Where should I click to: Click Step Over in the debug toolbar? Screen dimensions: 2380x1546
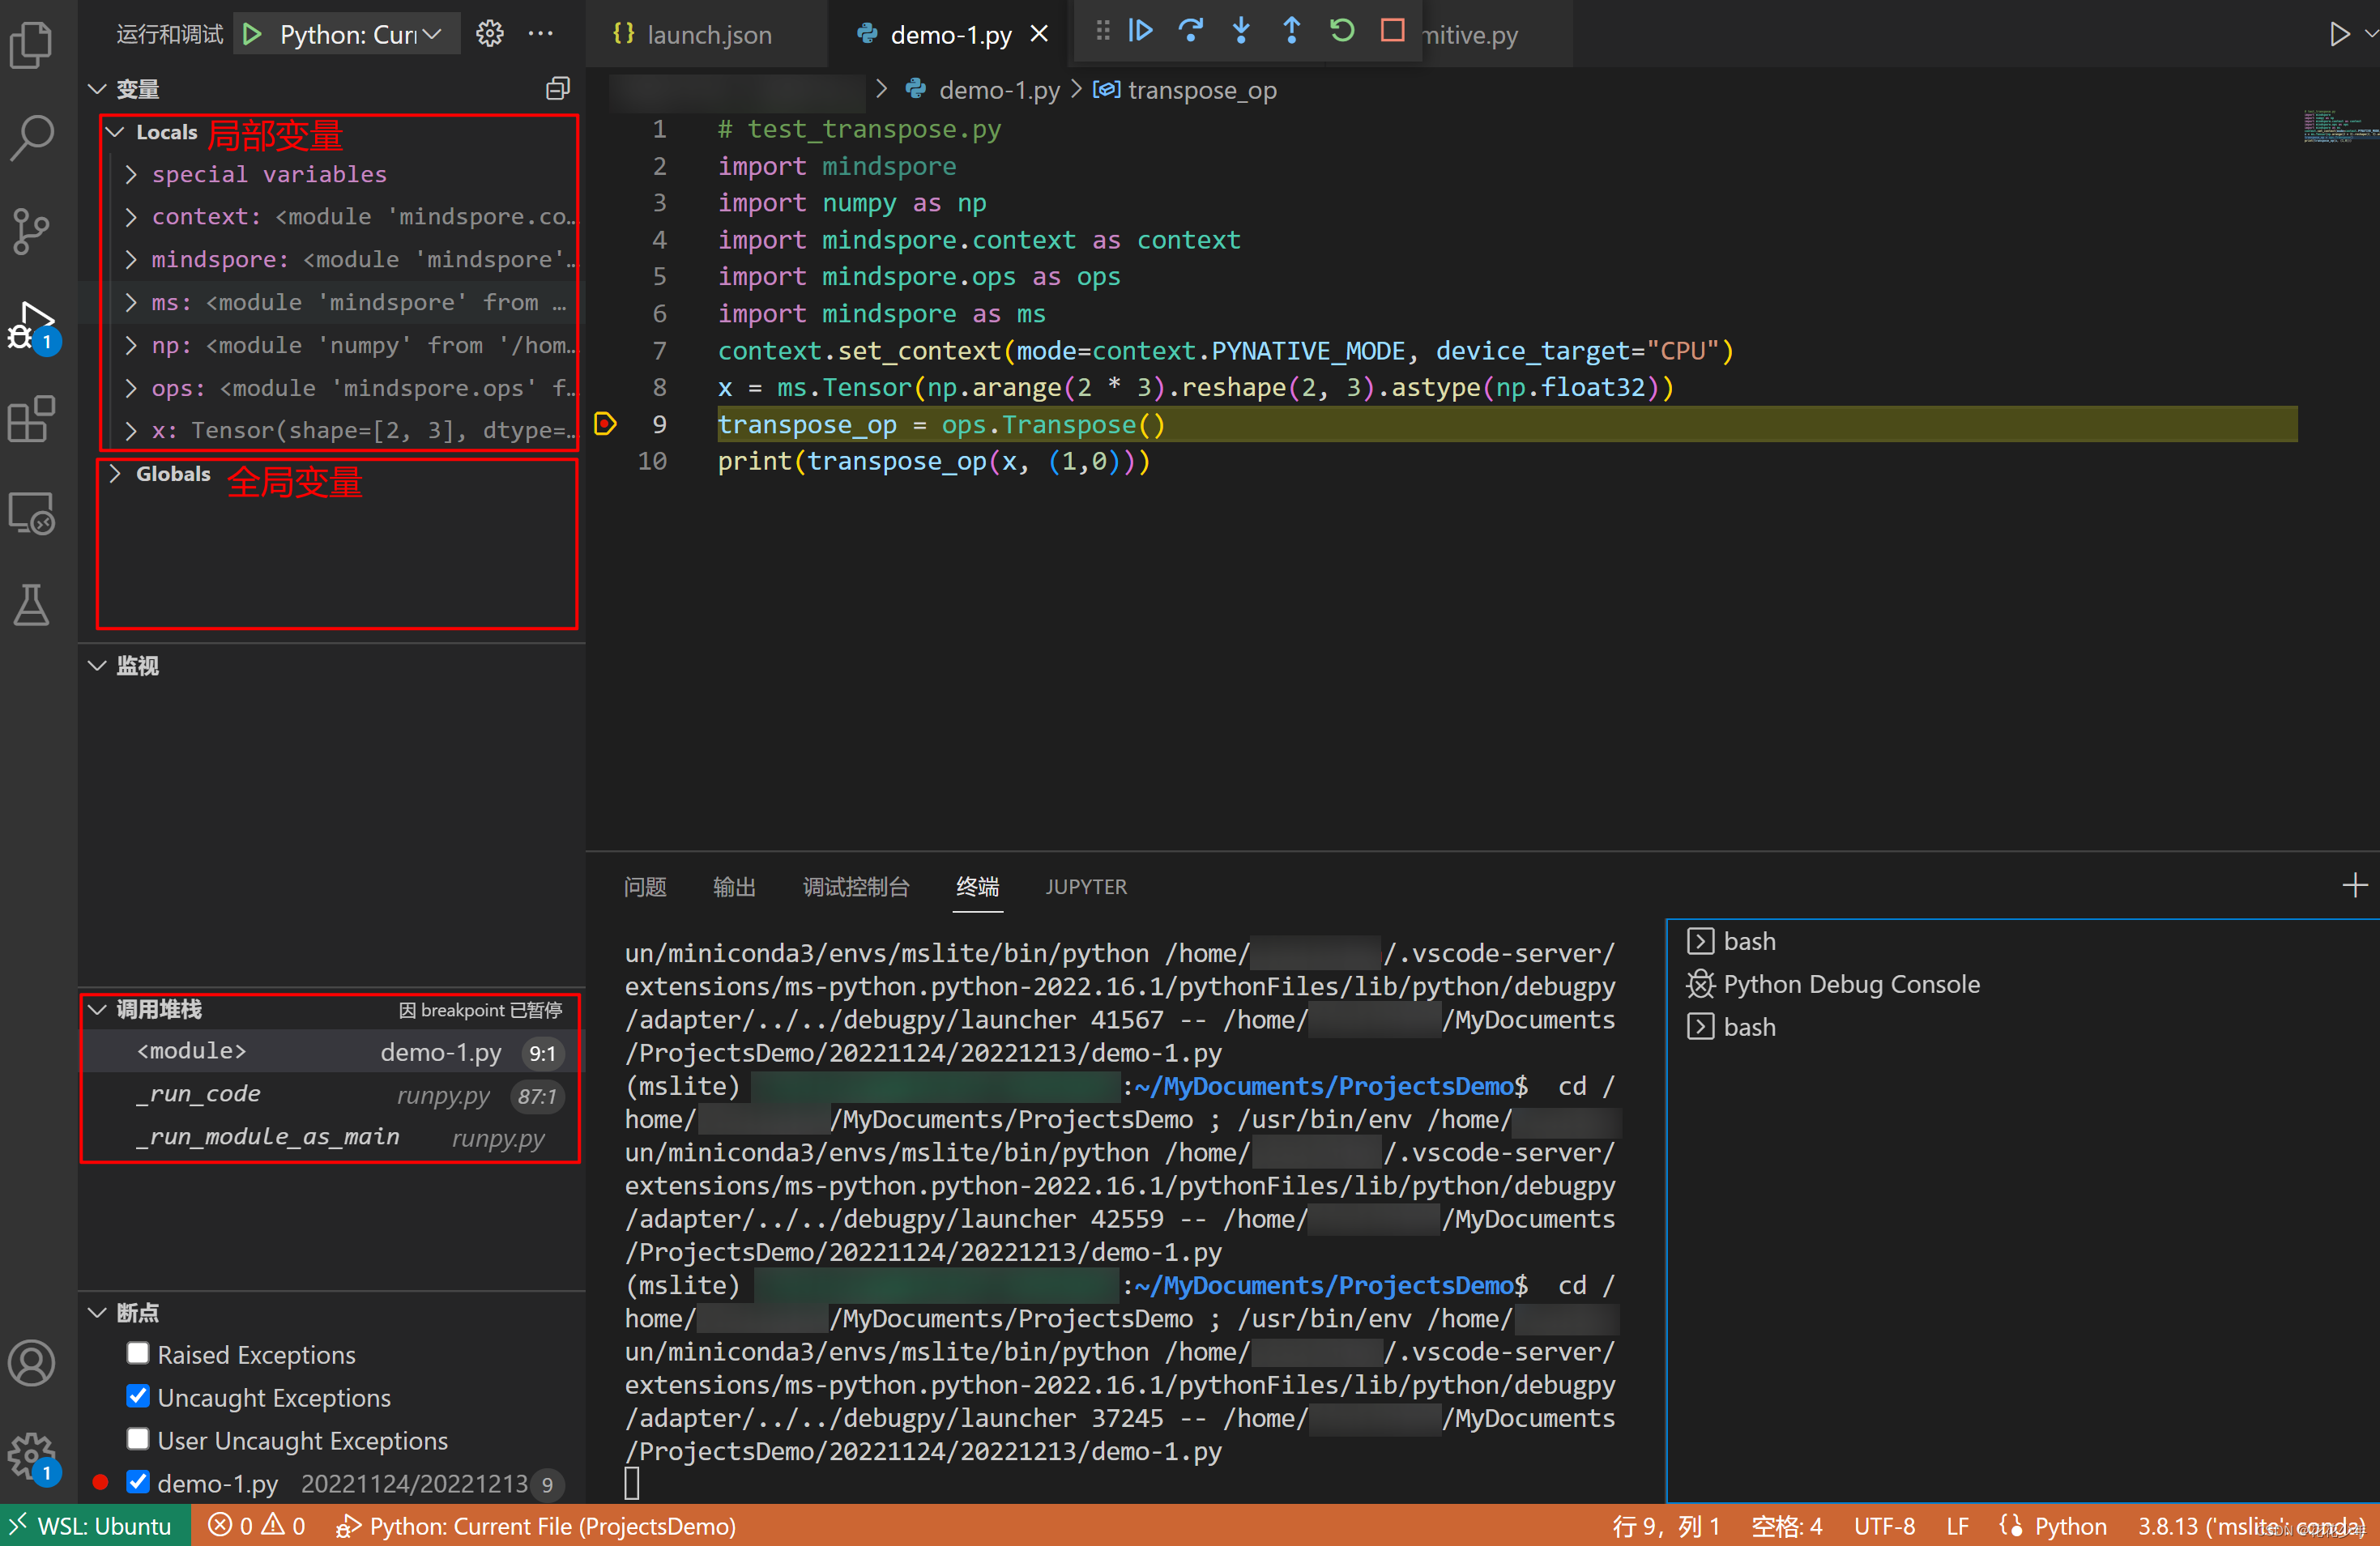(1191, 31)
